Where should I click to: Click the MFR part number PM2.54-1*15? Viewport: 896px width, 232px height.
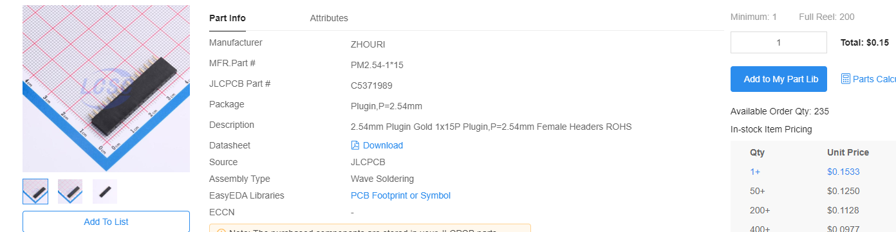pyautogui.click(x=377, y=65)
